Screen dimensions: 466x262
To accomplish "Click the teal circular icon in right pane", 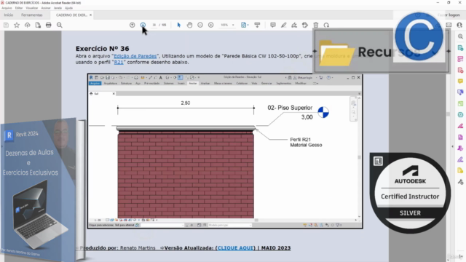I will pos(460,115).
